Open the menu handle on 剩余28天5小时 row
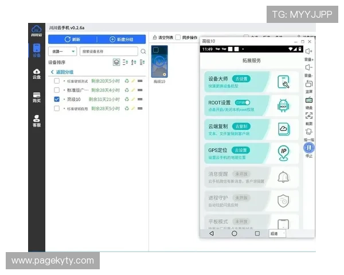This screenshot has width=344, height=275. 140,108
